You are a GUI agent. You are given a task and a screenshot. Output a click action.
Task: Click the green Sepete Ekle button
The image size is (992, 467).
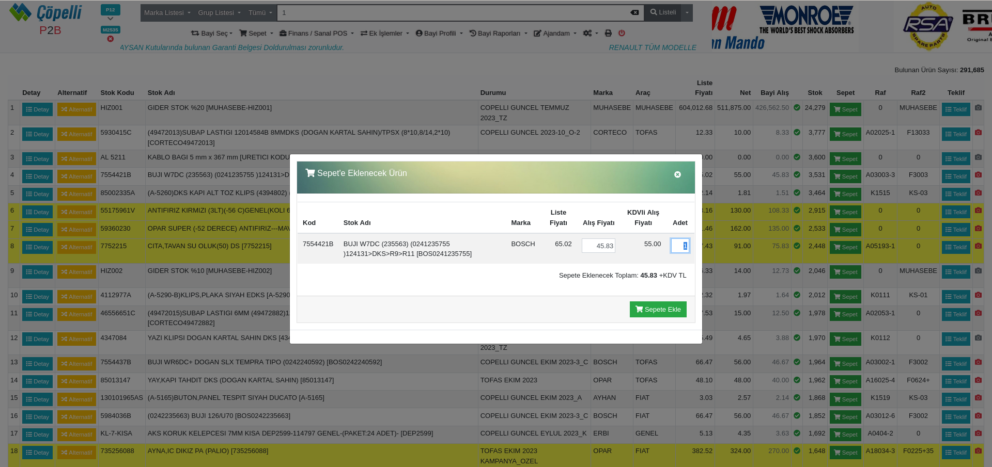pyautogui.click(x=658, y=309)
